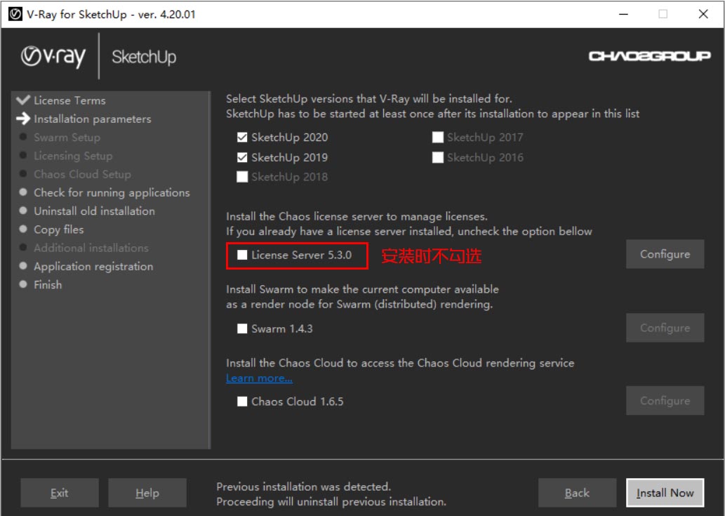Select the Application registration step

[93, 266]
